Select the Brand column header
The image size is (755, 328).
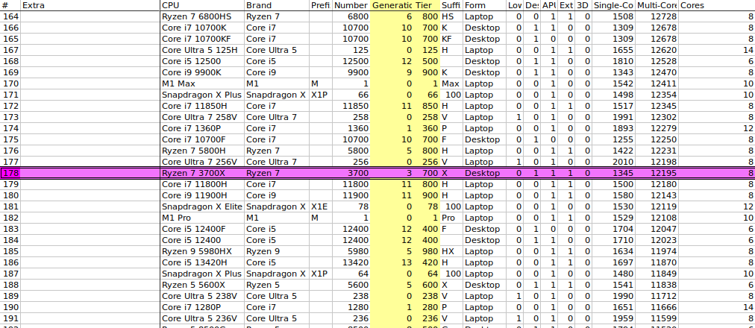click(x=277, y=5)
